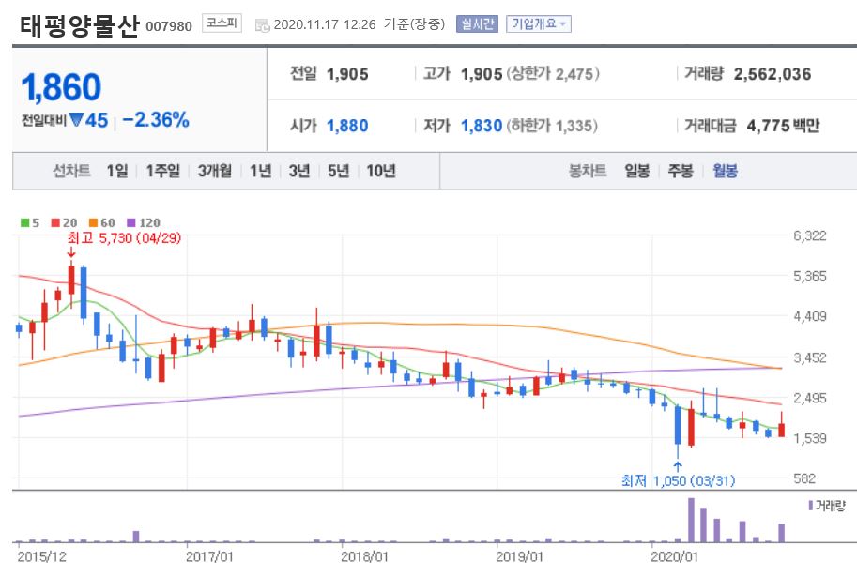Screen dimensions: 857x577
Task: Click the 최고 5,730 (04/29) annotation
Action: (124, 238)
